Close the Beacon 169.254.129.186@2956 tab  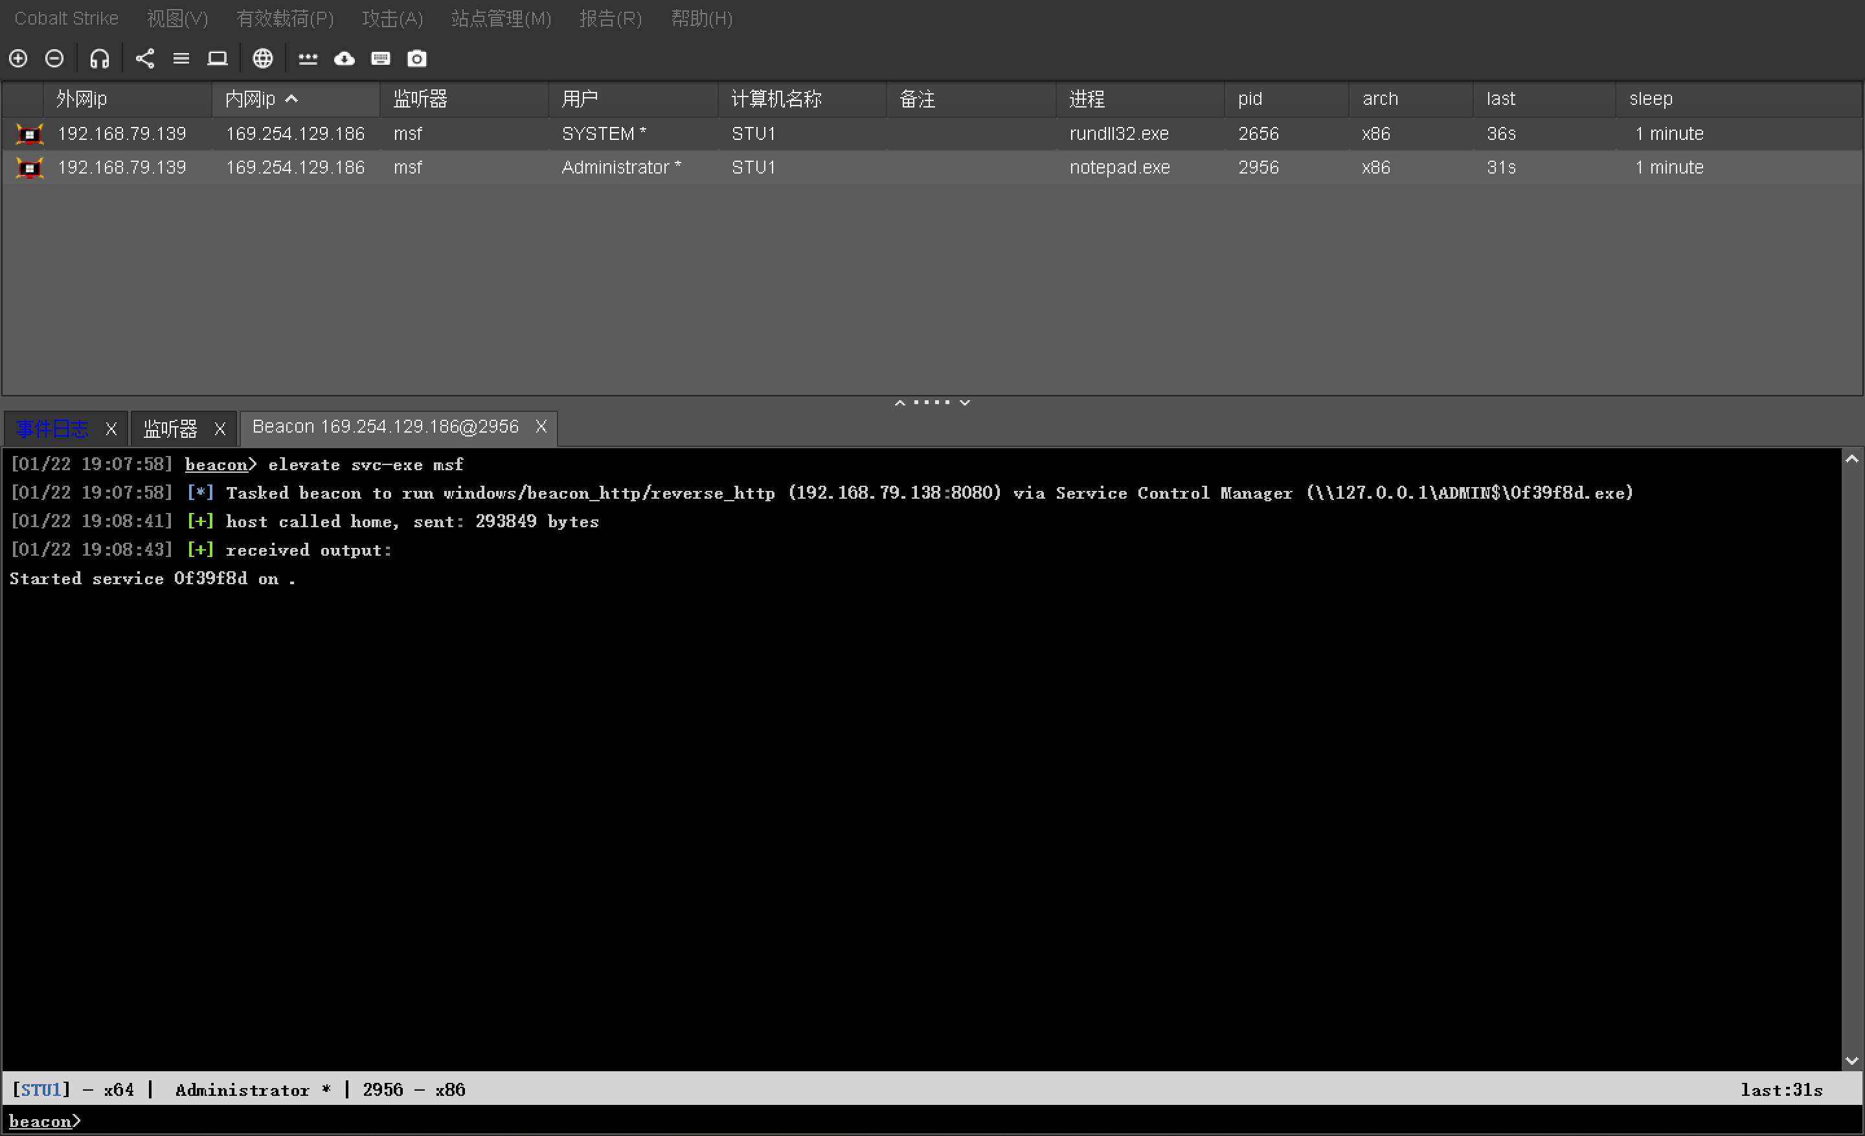pyautogui.click(x=541, y=427)
